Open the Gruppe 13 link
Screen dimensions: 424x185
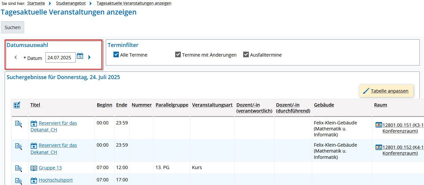[x=50, y=168]
